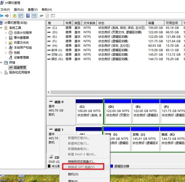Open the 帮助(H) menu
Viewport: 185px width, 182px height.
(x=47, y=10)
